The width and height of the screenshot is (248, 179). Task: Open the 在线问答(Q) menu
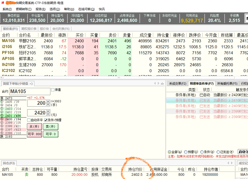click(86, 9)
